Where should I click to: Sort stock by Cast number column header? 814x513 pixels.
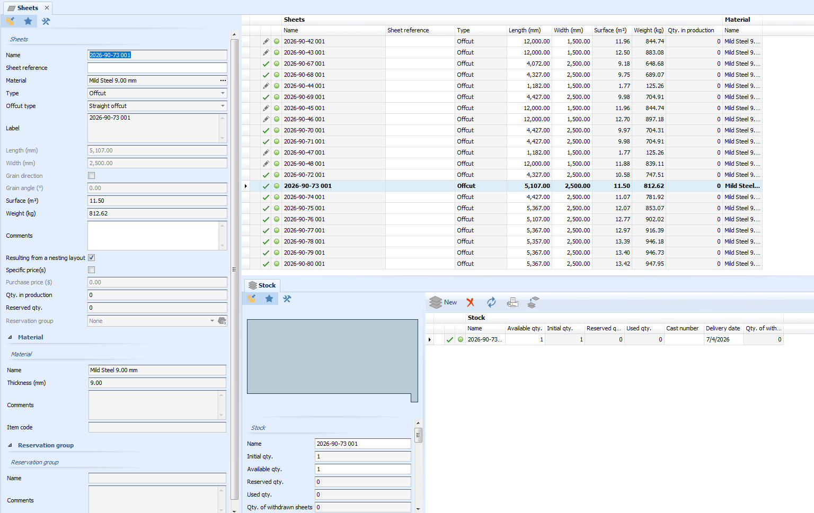[x=684, y=328]
